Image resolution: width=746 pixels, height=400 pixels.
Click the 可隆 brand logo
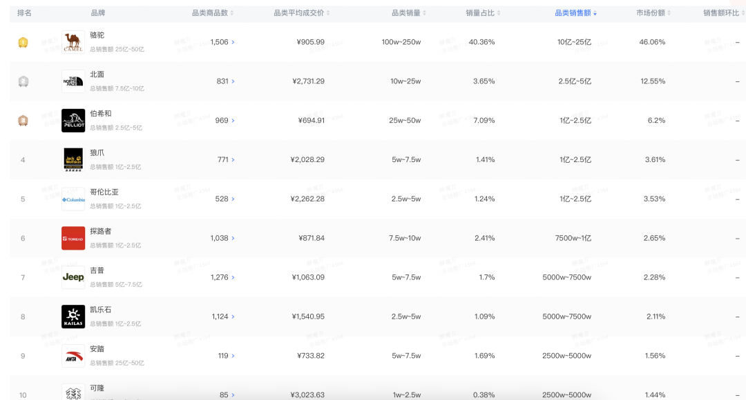click(x=73, y=392)
